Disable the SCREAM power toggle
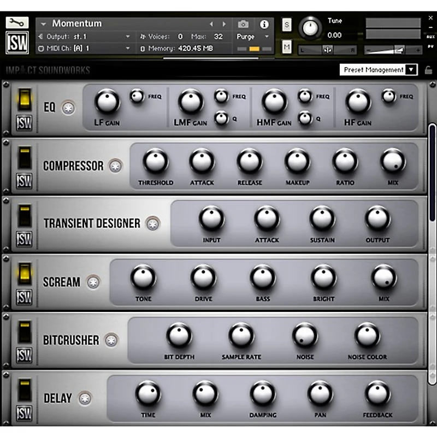Image resolution: width=437 pixels, height=437 pixels. [24, 274]
